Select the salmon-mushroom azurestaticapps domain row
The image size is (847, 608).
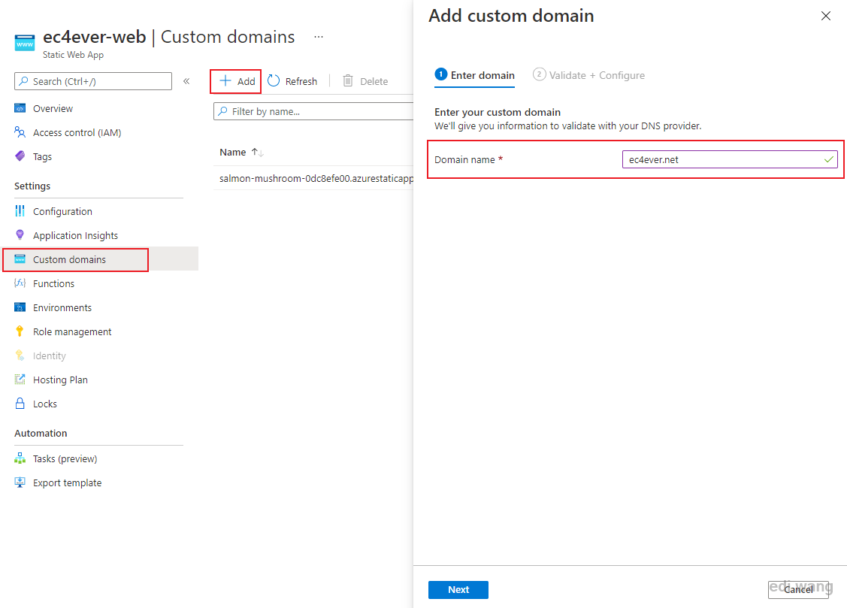pos(316,178)
